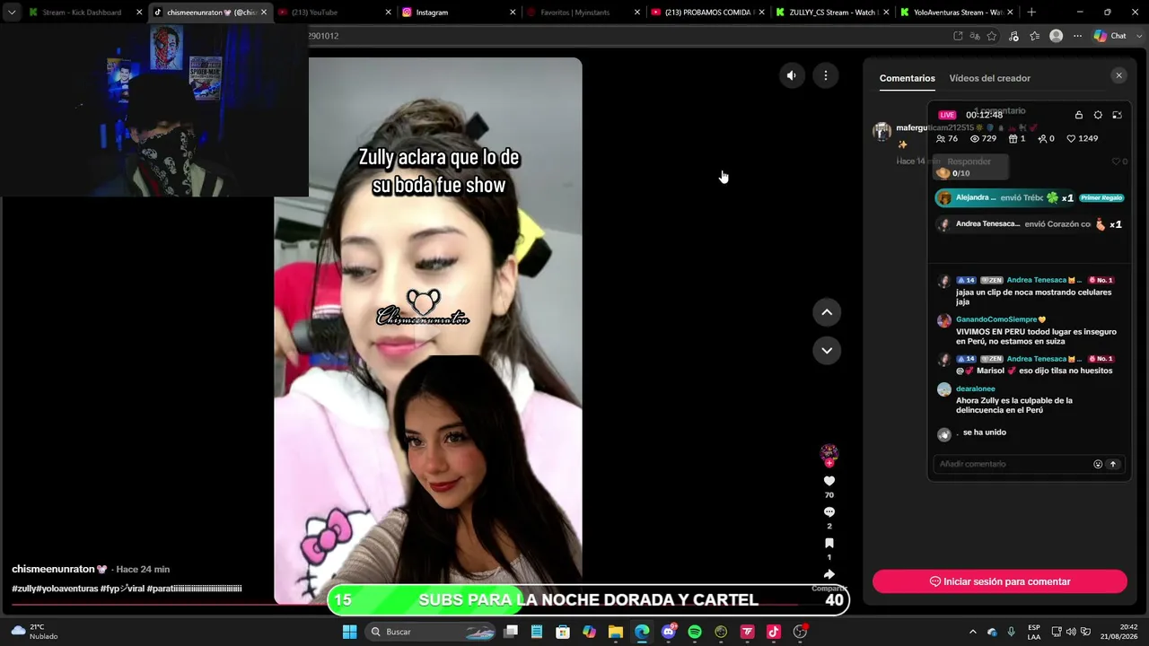Switch to the PROBAMOS COMIDA YouTube tab
This screenshot has height=646, width=1149.
point(706,13)
